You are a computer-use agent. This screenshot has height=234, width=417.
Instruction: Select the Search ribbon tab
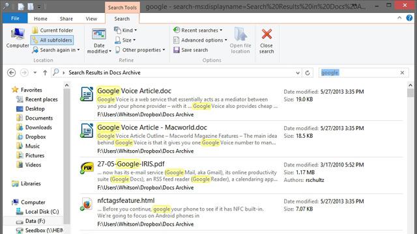[x=122, y=19]
